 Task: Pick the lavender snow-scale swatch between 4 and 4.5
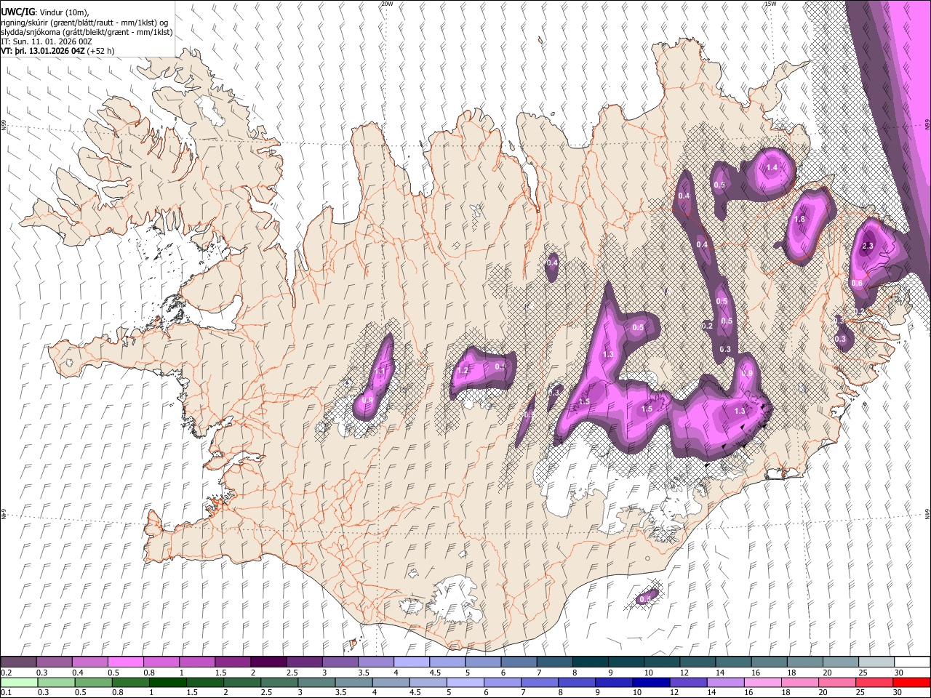pyautogui.click(x=410, y=662)
